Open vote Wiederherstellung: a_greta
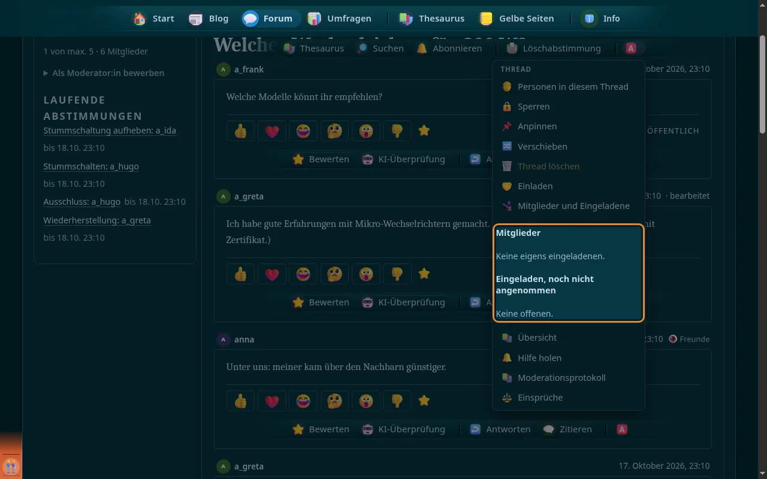 (97, 220)
